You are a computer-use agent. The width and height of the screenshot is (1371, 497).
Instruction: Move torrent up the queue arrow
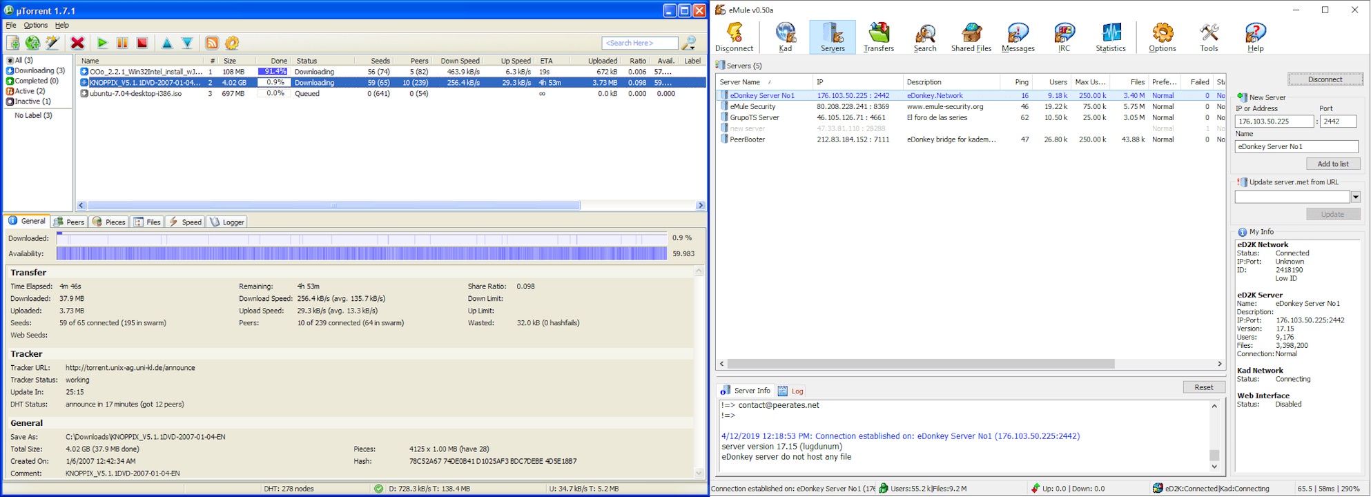(167, 43)
